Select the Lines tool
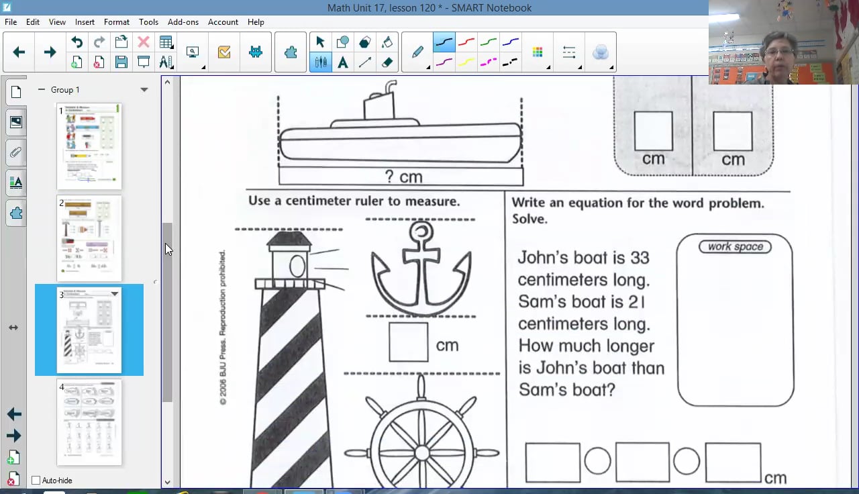This screenshot has width=859, height=494. pos(364,62)
